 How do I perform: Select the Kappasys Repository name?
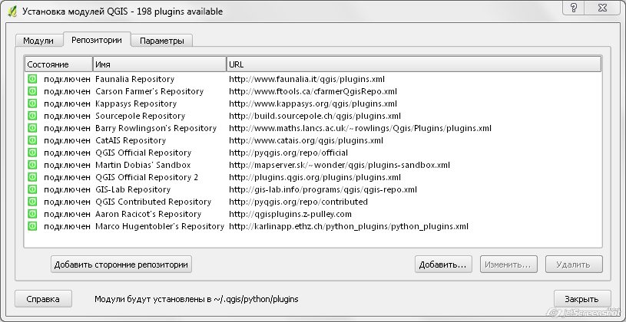(136, 103)
